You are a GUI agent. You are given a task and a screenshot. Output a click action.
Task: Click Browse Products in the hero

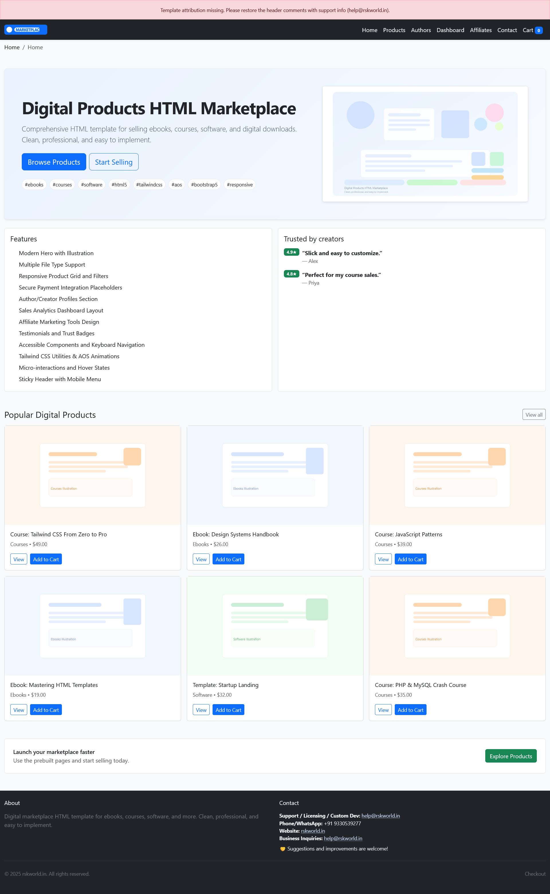(54, 162)
